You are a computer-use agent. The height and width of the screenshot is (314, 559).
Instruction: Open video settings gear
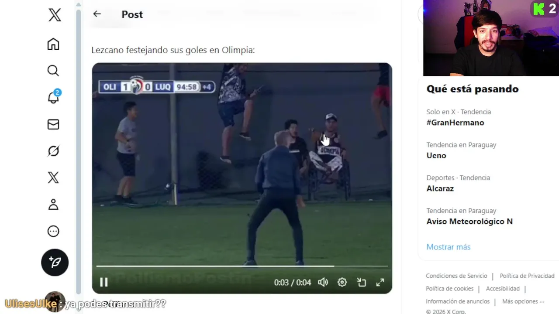pos(342,282)
